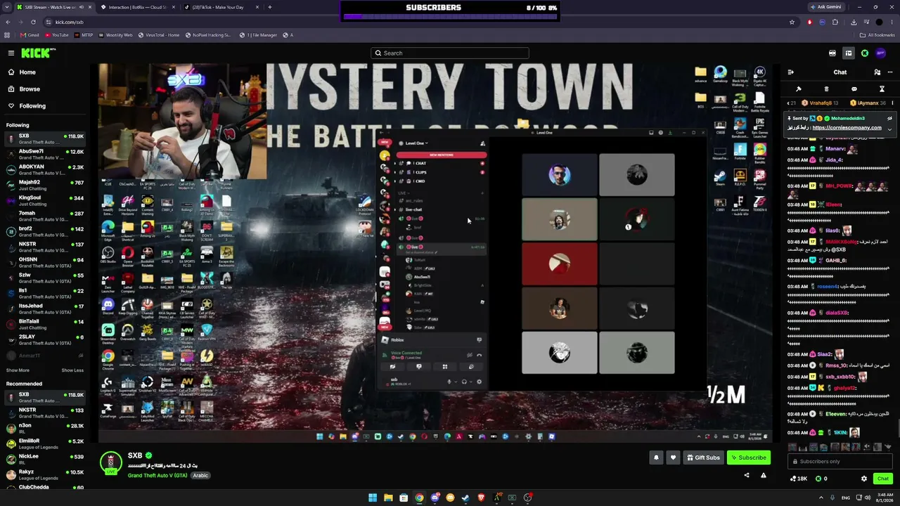Click Ask Gemini button
The width and height of the screenshot is (900, 506).
[x=825, y=7]
